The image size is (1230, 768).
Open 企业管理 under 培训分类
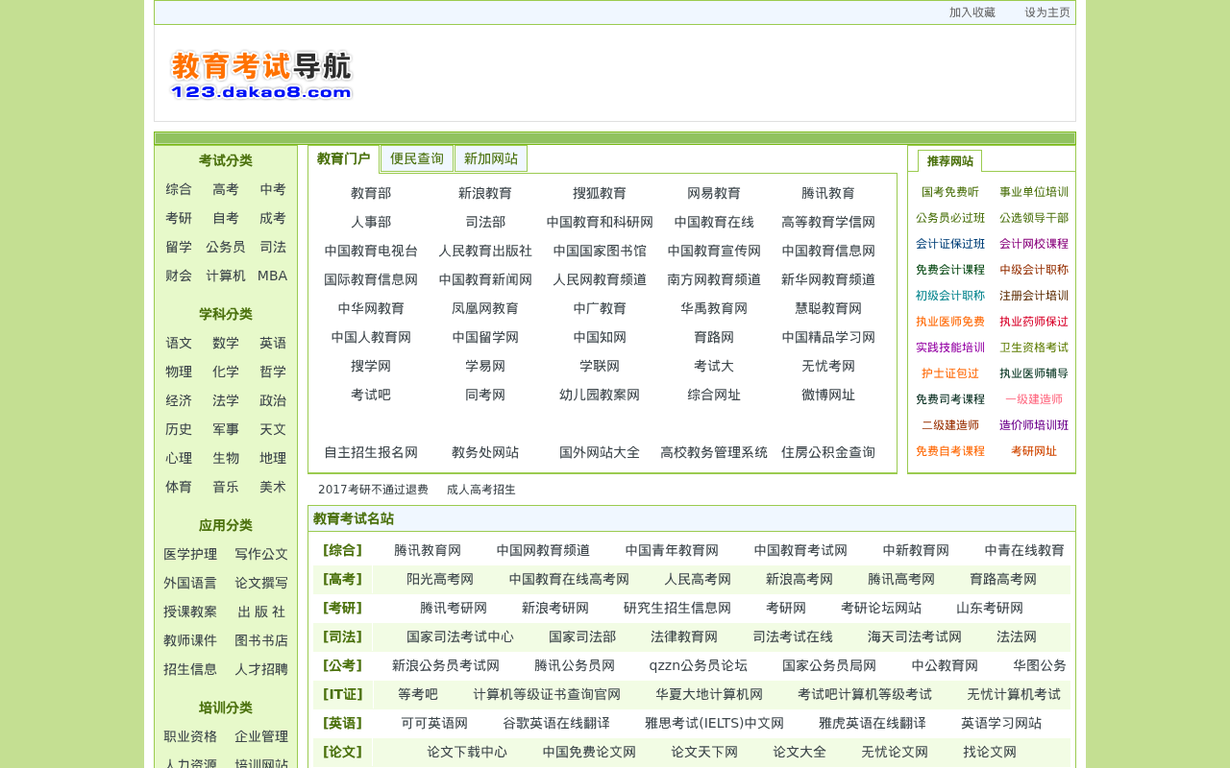[x=261, y=737]
